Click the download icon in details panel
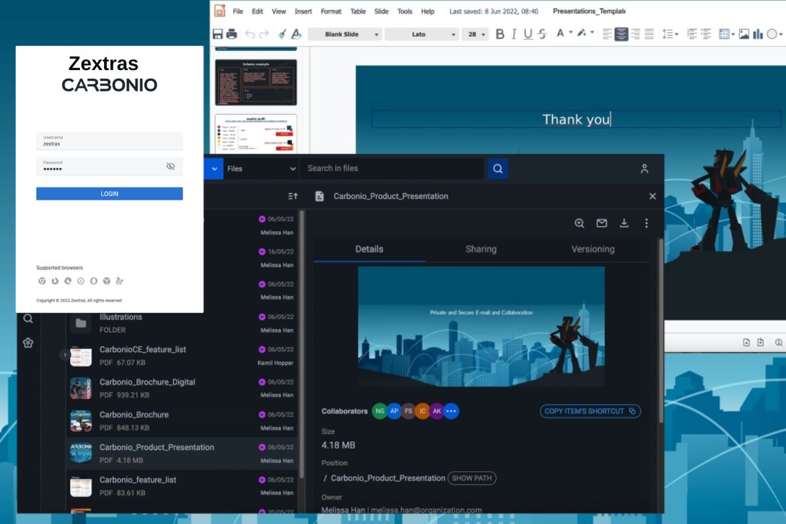 tap(624, 223)
